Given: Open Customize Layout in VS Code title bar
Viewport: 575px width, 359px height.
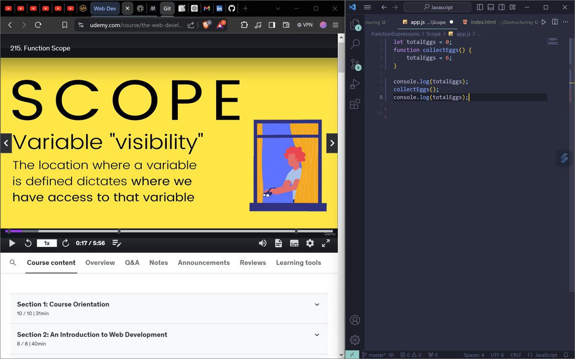Looking at the screenshot, I should coord(512,8).
